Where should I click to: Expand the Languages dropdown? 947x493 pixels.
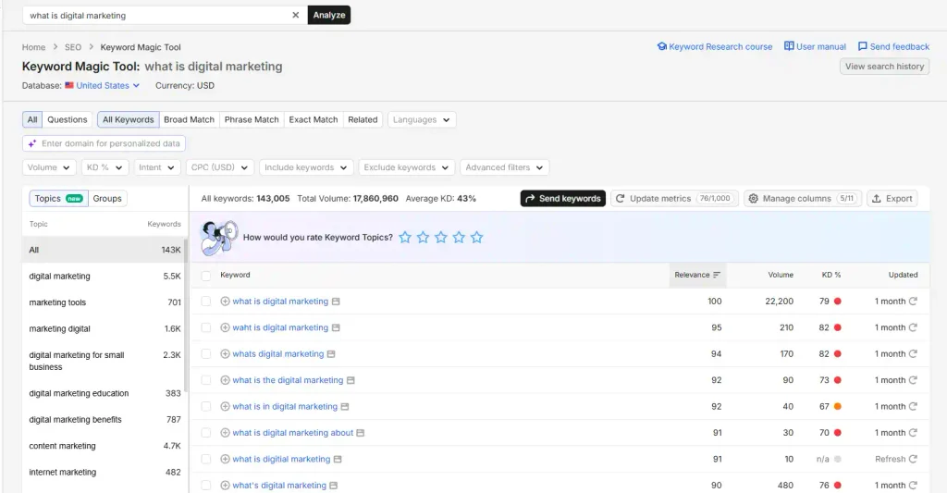[422, 119]
